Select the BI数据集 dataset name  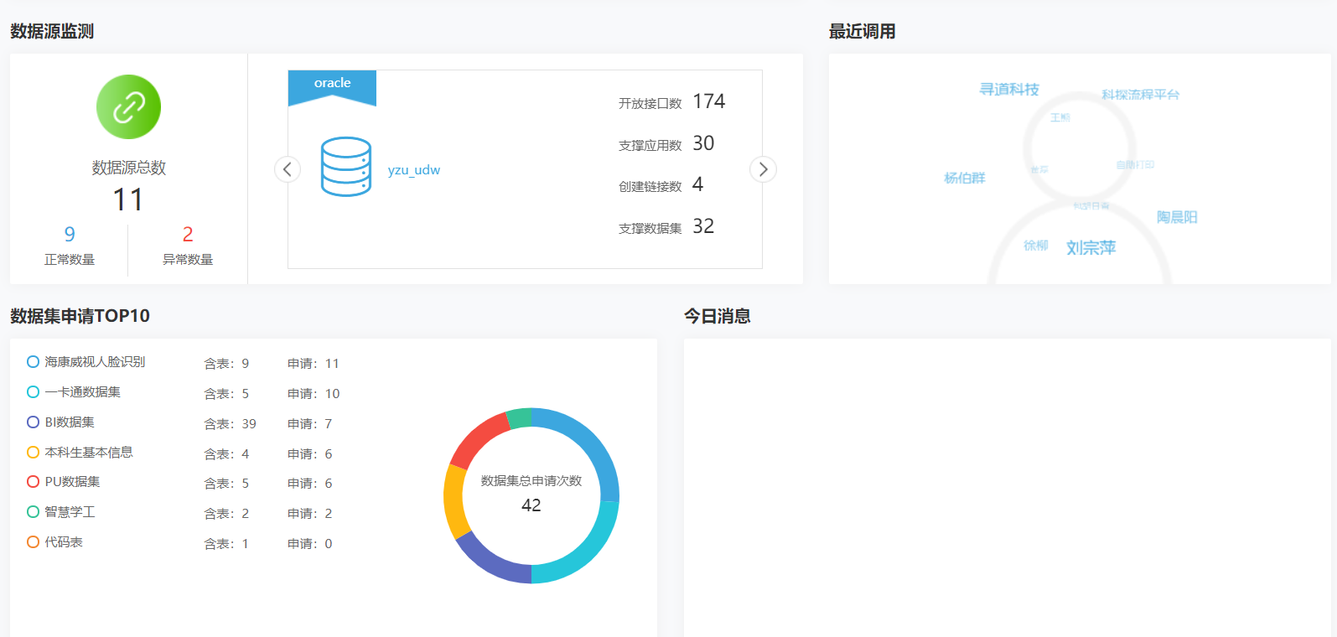point(70,422)
